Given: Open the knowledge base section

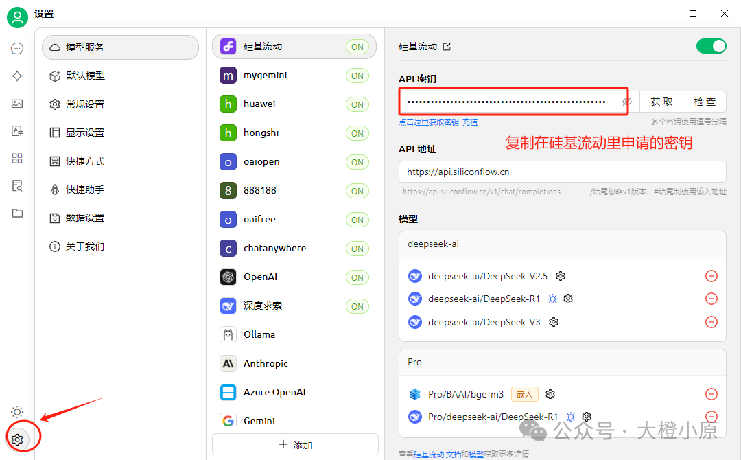Looking at the screenshot, I should pyautogui.click(x=17, y=186).
